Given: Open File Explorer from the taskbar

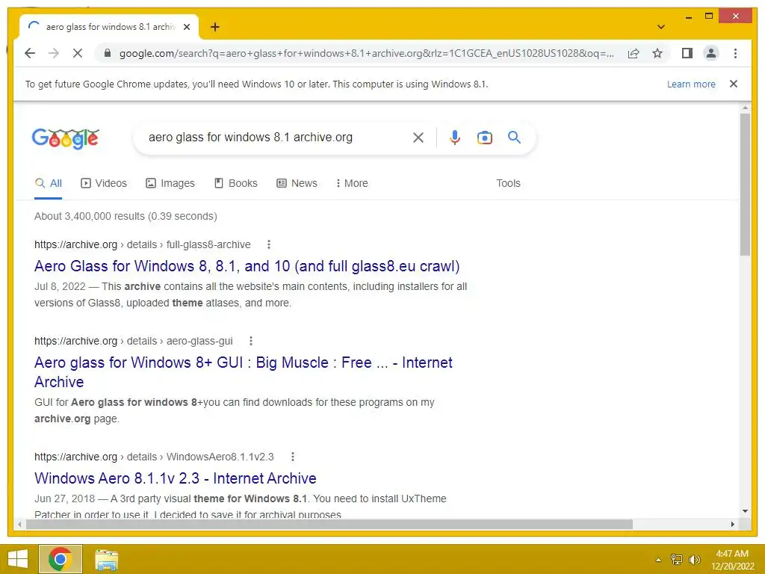Looking at the screenshot, I should (x=106, y=560).
